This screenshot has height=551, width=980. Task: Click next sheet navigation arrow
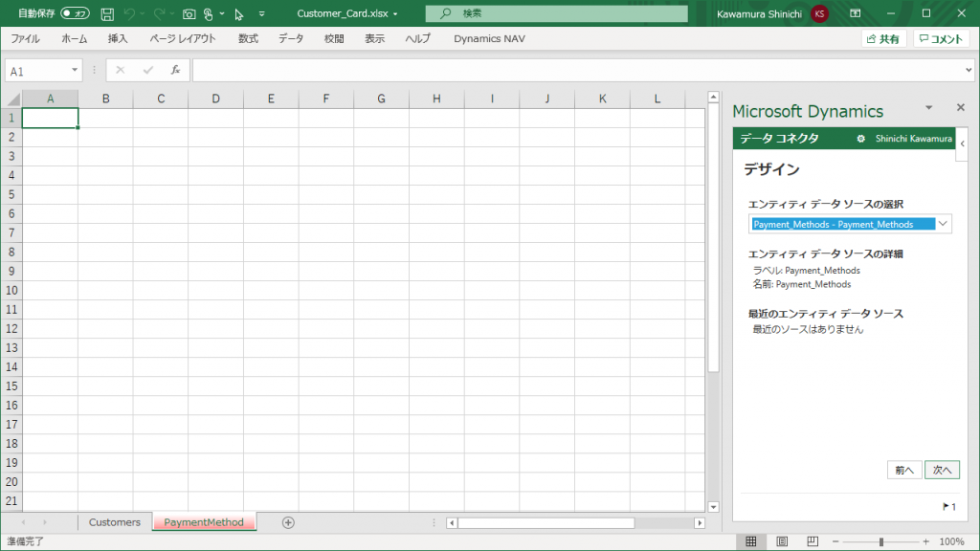point(44,522)
